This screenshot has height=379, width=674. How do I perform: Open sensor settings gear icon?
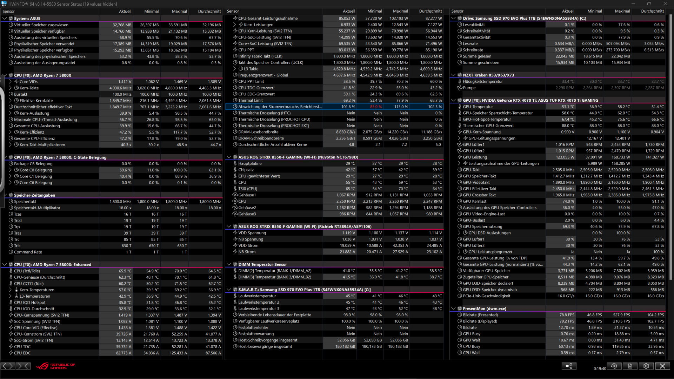(x=646, y=366)
